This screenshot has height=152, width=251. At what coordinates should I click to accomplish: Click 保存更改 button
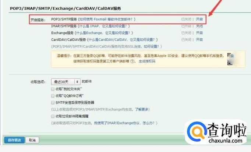[x=15, y=140]
